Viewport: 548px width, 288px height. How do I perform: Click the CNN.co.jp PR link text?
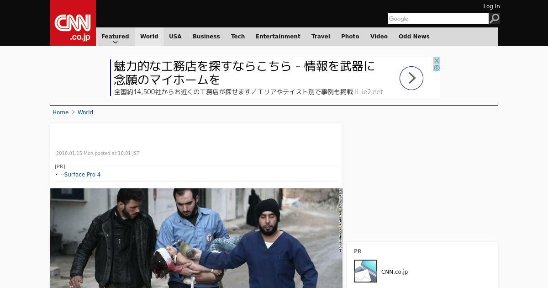click(395, 272)
